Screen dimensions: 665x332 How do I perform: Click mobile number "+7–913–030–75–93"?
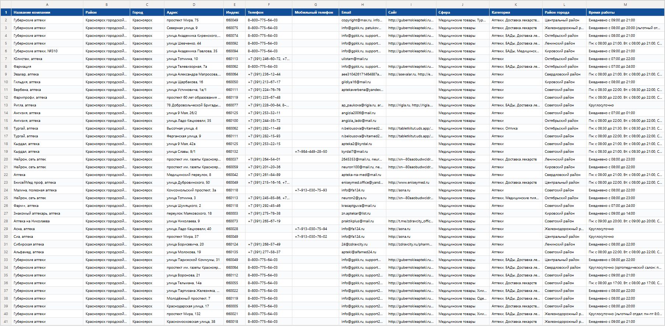point(316,190)
